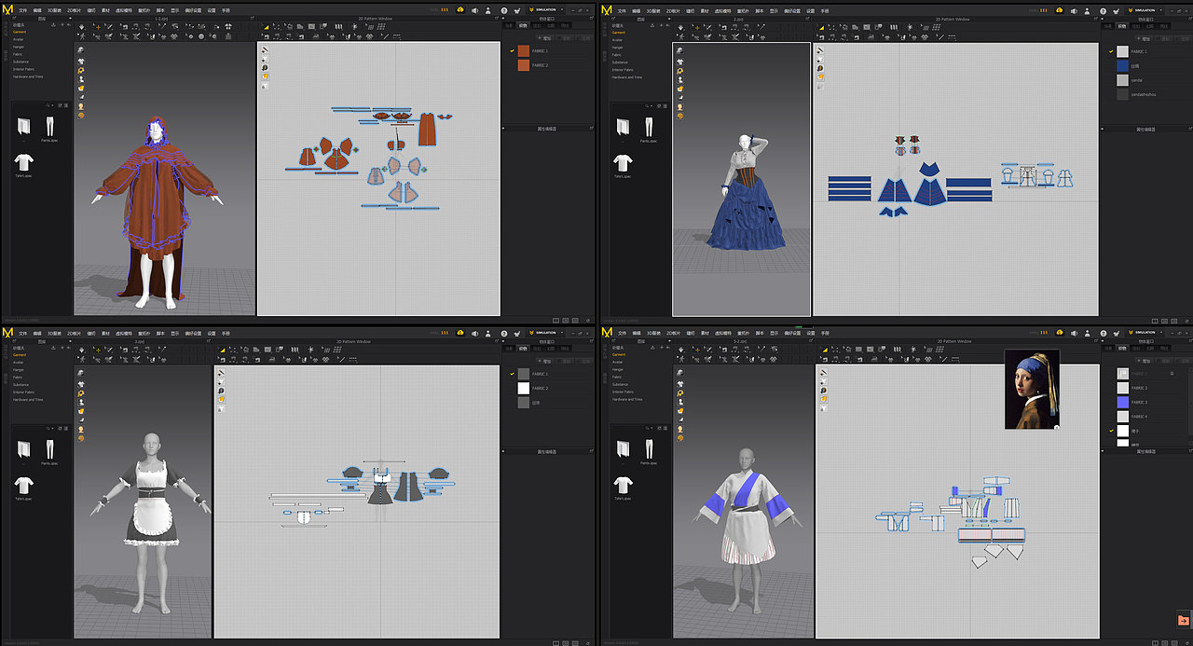Screen dimensions: 1193x646
Task: Click topmost 2D side icon in kimono window
Action: (824, 372)
